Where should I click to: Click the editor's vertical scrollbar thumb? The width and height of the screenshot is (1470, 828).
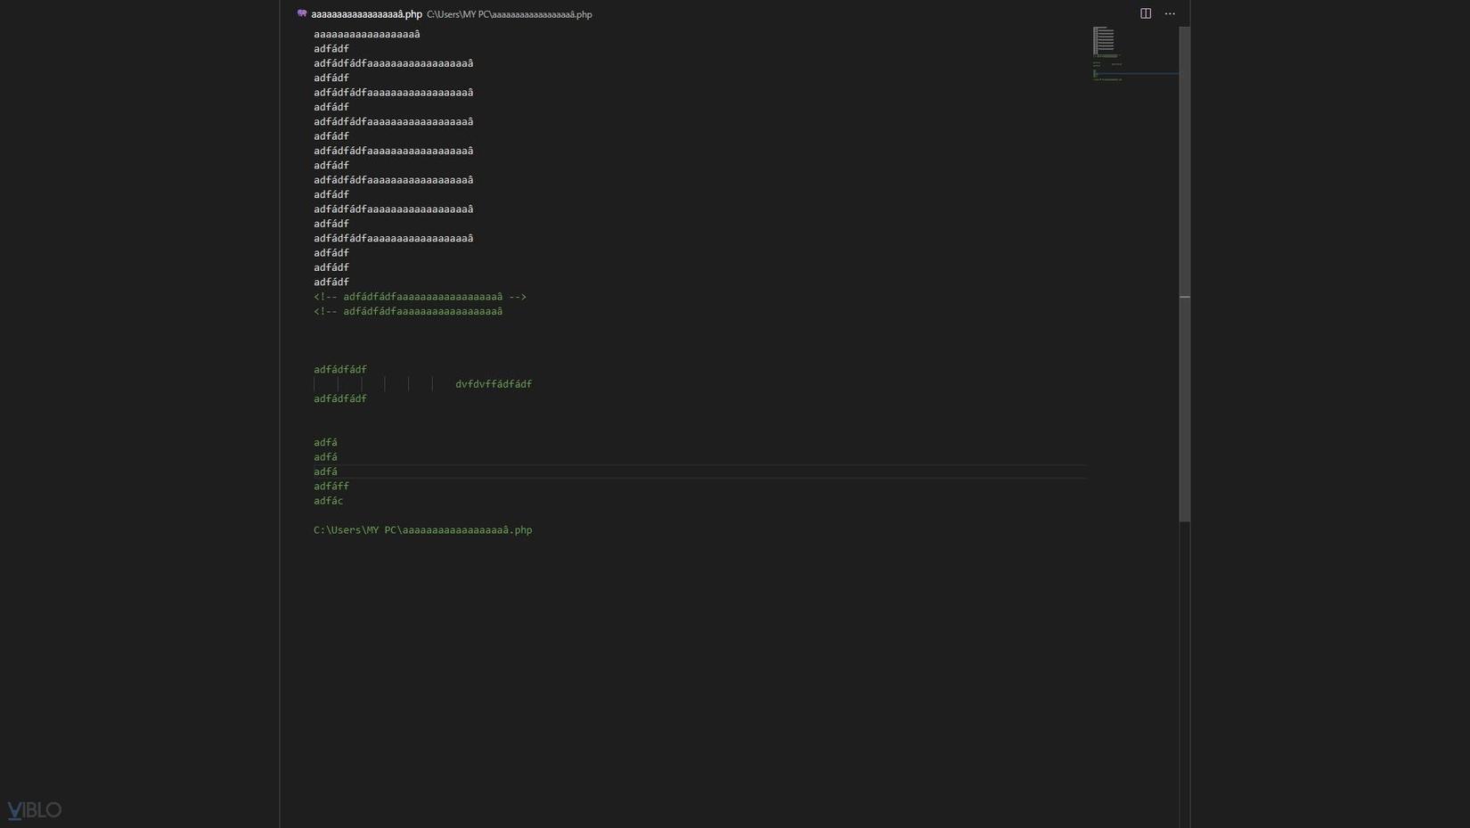1185,275
